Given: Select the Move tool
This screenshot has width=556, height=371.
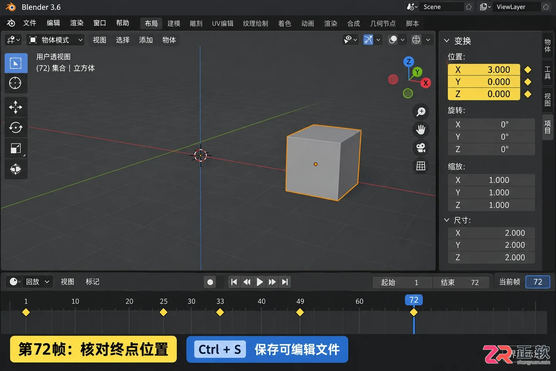Looking at the screenshot, I should coord(16,107).
